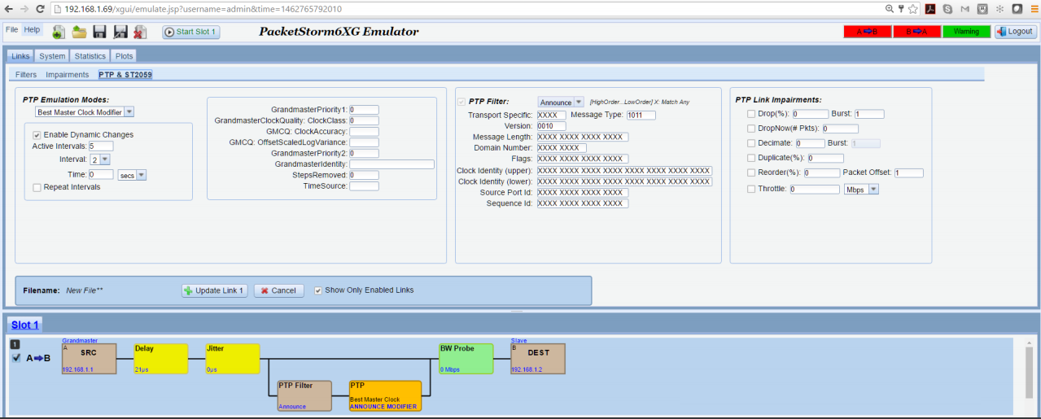Enable the DropNow(# Pkts) checkbox

pos(751,129)
